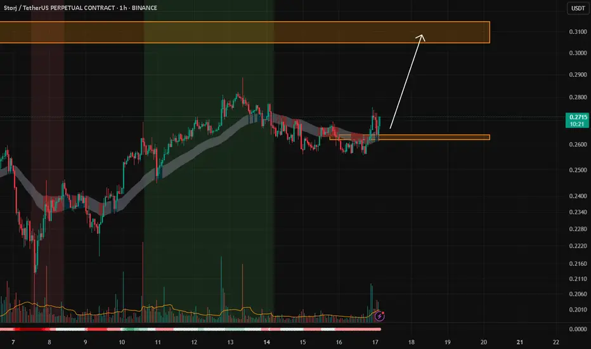Screen dimensions: 591x349
Task: Click the 0.2010 price axis label
Action: [x=578, y=310]
